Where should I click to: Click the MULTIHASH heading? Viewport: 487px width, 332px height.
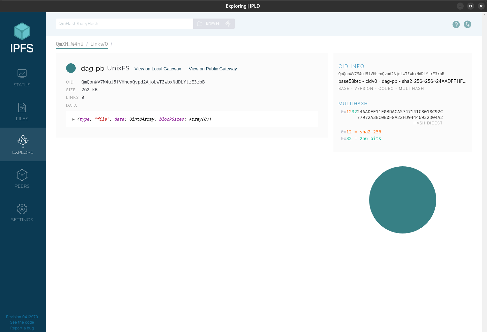353,104
